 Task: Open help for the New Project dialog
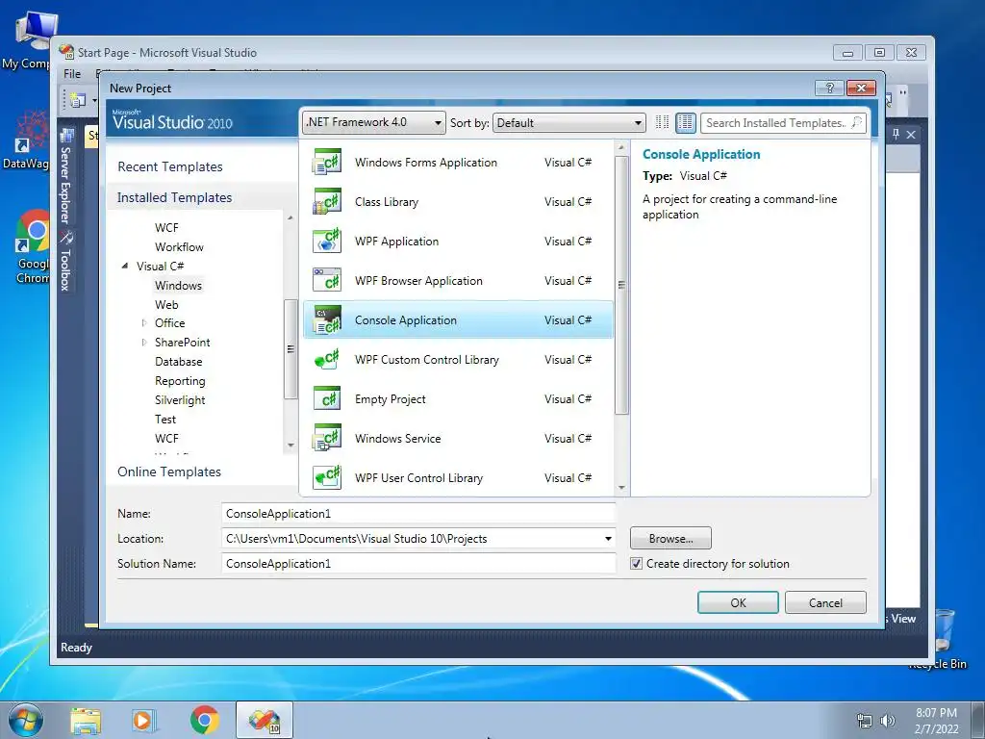(829, 88)
